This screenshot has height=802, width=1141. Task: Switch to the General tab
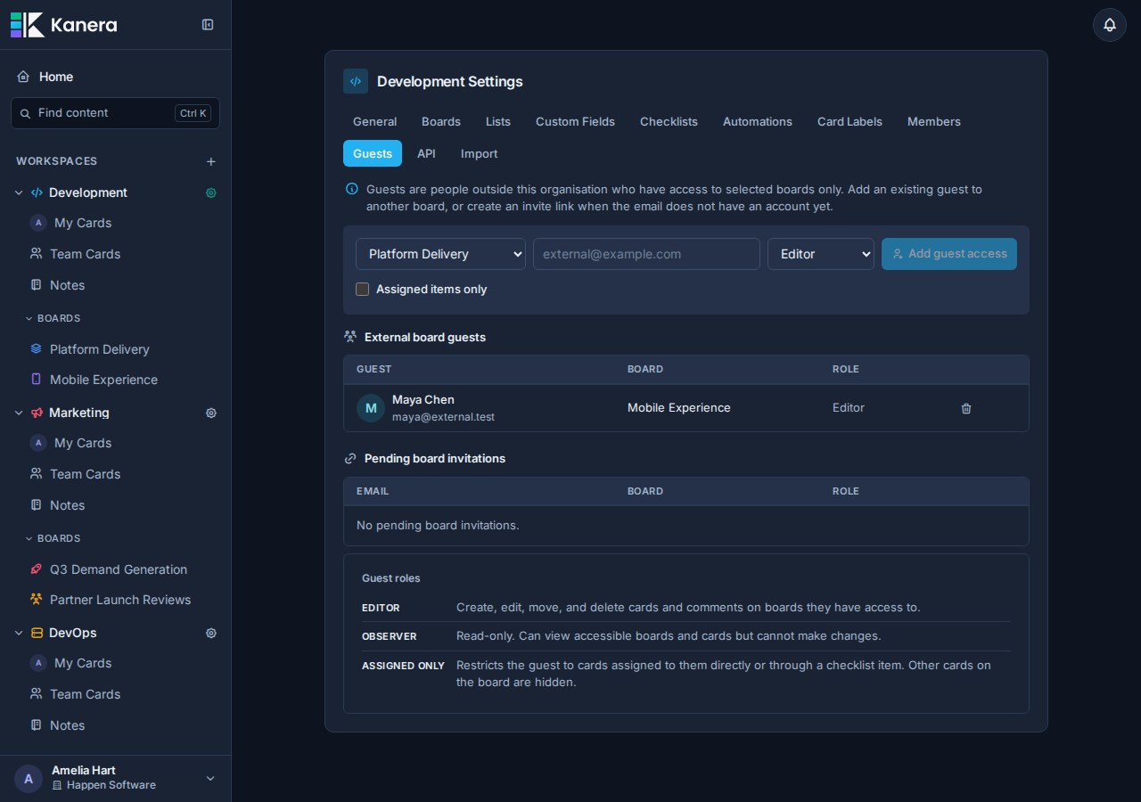coord(374,121)
